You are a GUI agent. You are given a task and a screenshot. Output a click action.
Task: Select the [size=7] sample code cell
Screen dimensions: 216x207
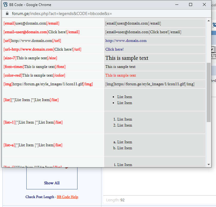click(x=53, y=58)
